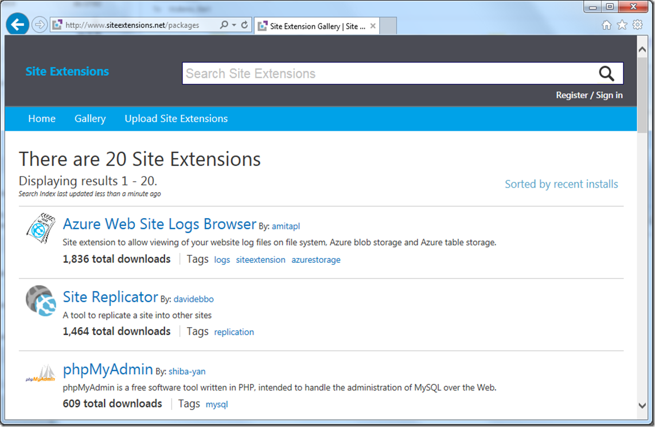Image resolution: width=655 pixels, height=427 pixels.
Task: Click the Refresh page icon
Action: tap(245, 25)
